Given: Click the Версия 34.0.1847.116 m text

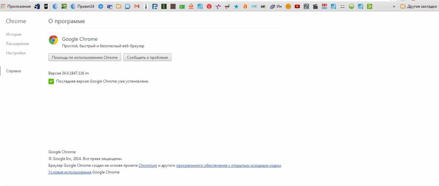Looking at the screenshot, I should coord(69,73).
